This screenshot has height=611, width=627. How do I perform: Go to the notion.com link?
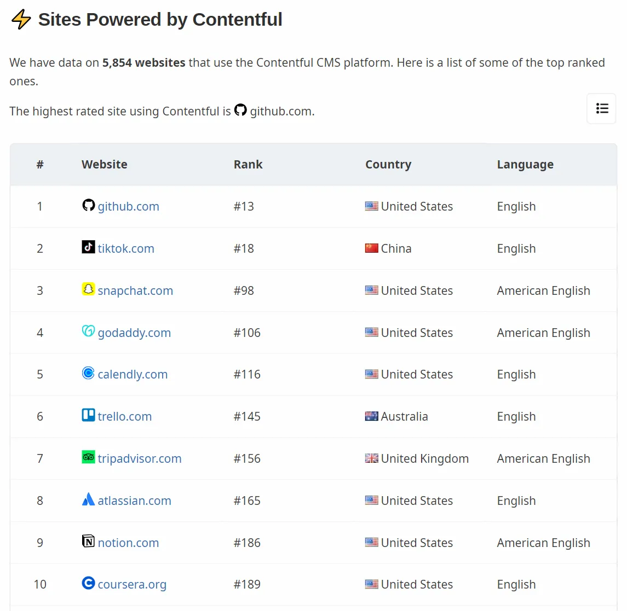pos(128,543)
